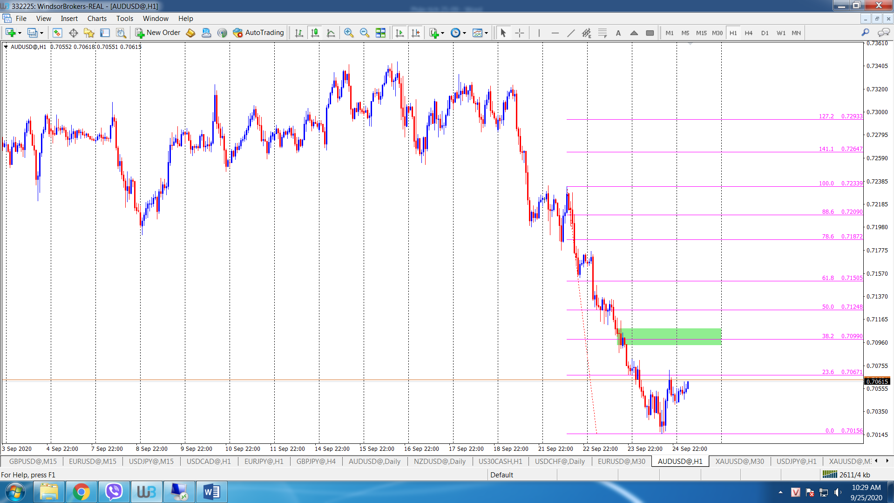Viewport: 894px width, 503px height.
Task: Open the Charts menu
Action: tap(97, 19)
